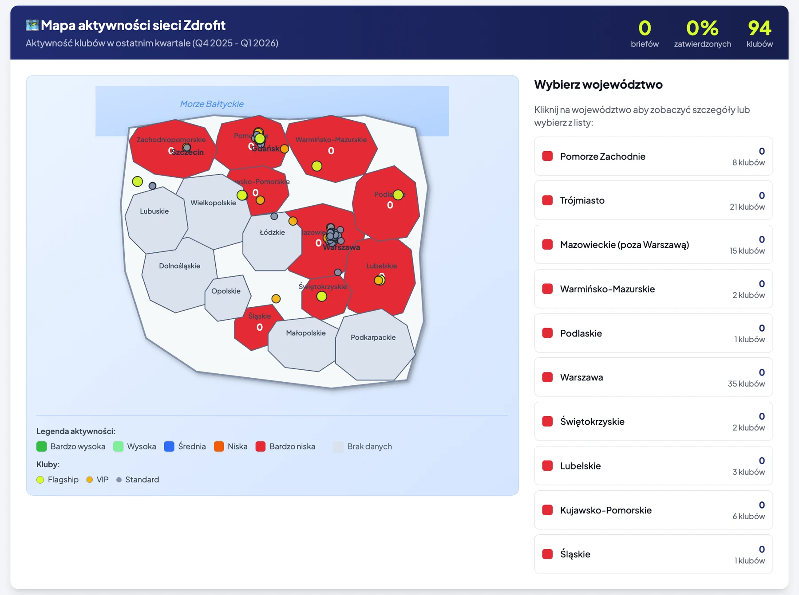Select Mazowieckie (poza Warszawą) list item
Screen dimensions: 799x595
click(653, 245)
